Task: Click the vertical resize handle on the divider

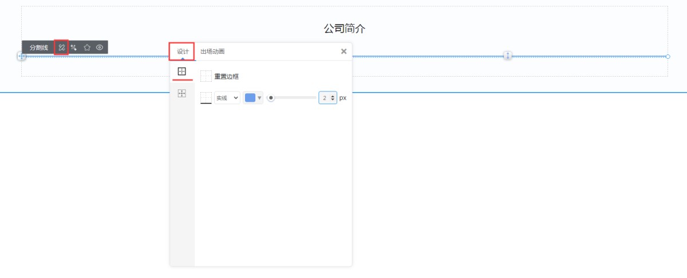Action: click(507, 55)
